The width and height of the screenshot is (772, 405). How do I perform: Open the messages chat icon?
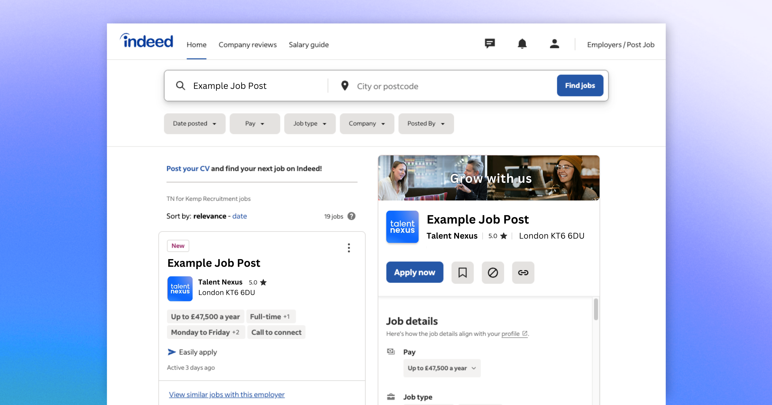pyautogui.click(x=490, y=44)
